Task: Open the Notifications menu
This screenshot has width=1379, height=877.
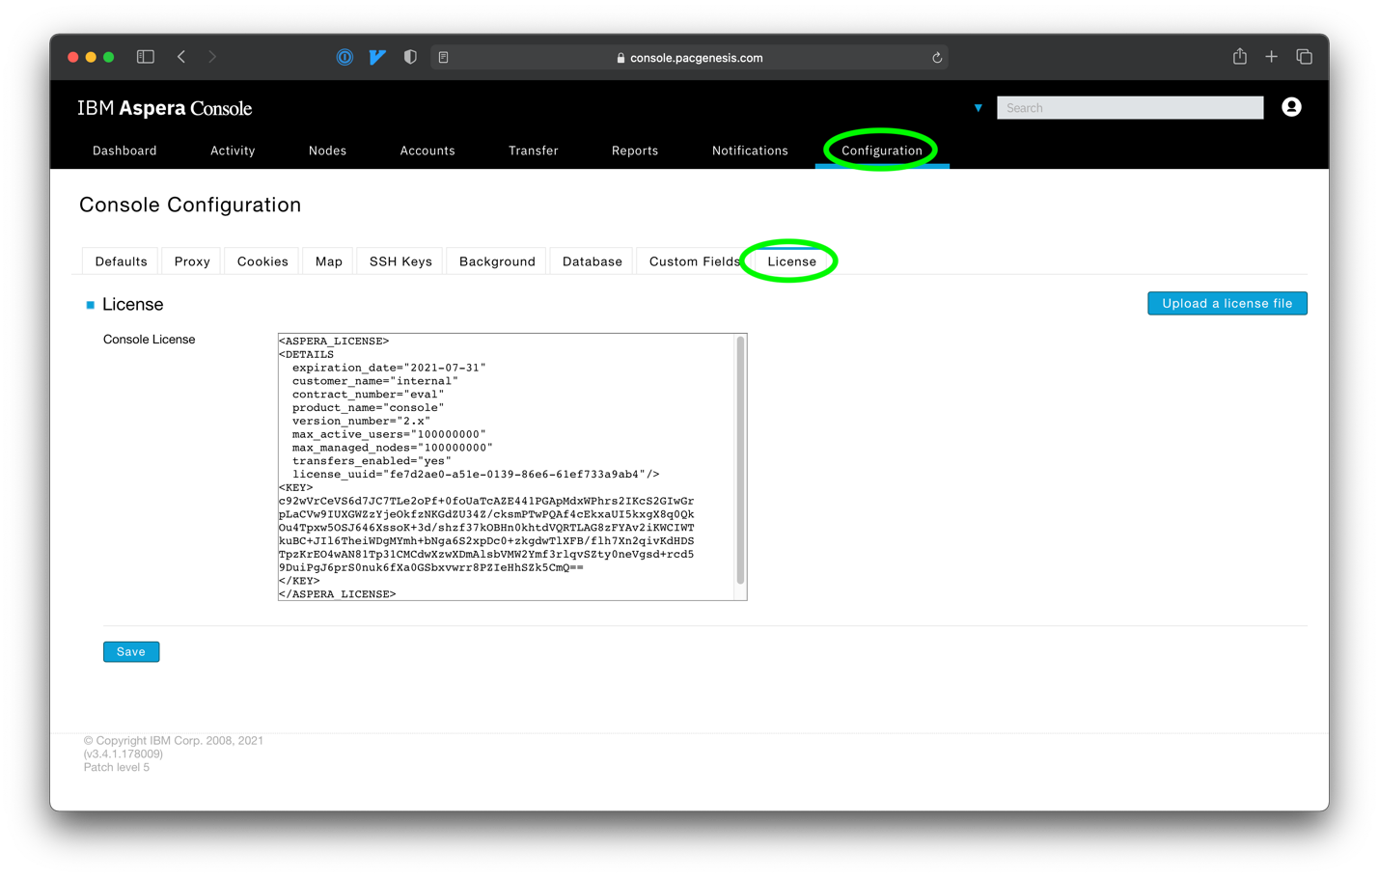Action: (750, 151)
